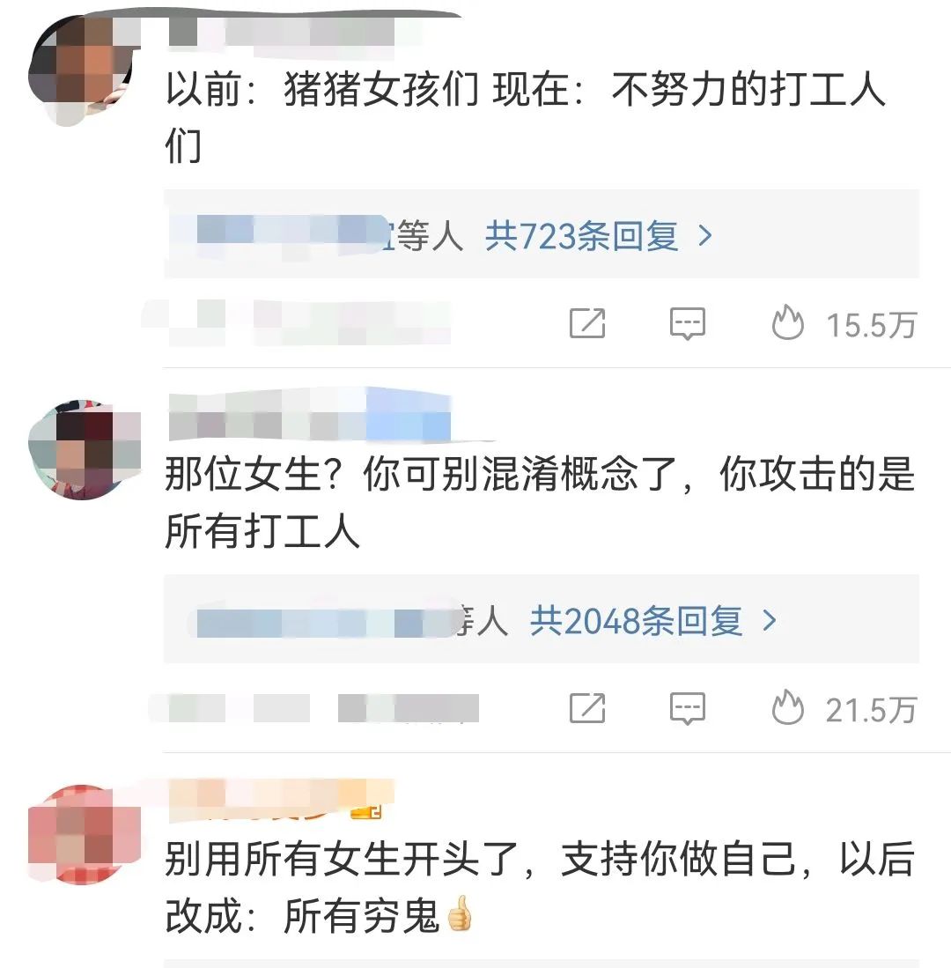Select the comment text 别用所有女生开头了
Viewport: 951px width, 968px height.
[x=342, y=858]
